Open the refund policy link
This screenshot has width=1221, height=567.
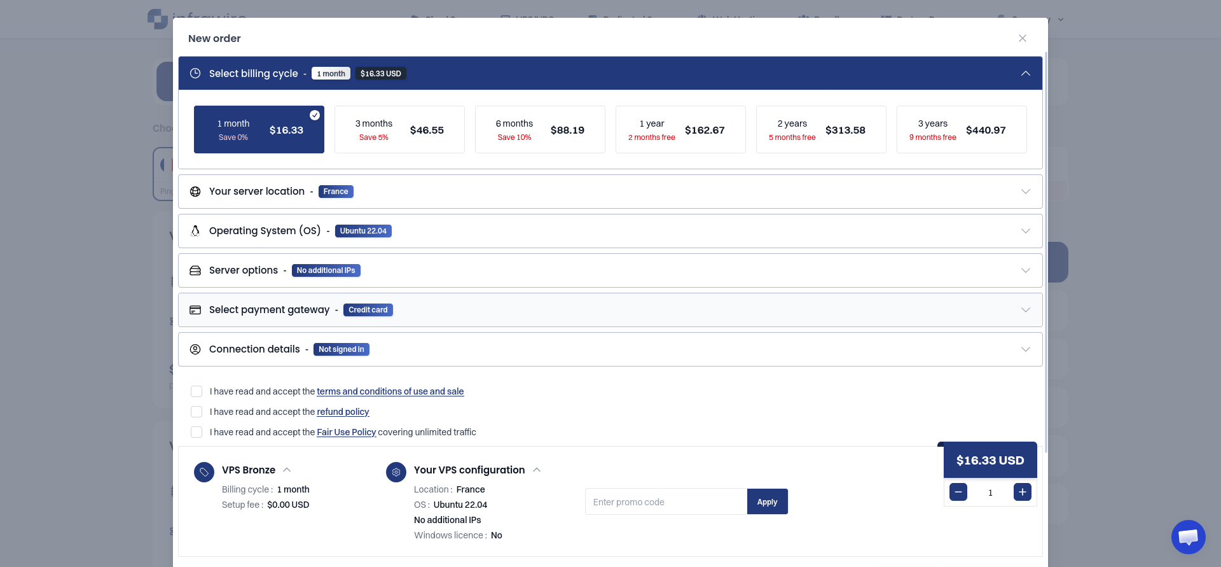pyautogui.click(x=343, y=412)
